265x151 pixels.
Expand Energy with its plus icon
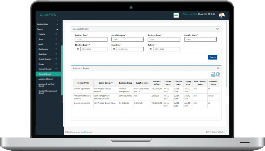point(56,64)
